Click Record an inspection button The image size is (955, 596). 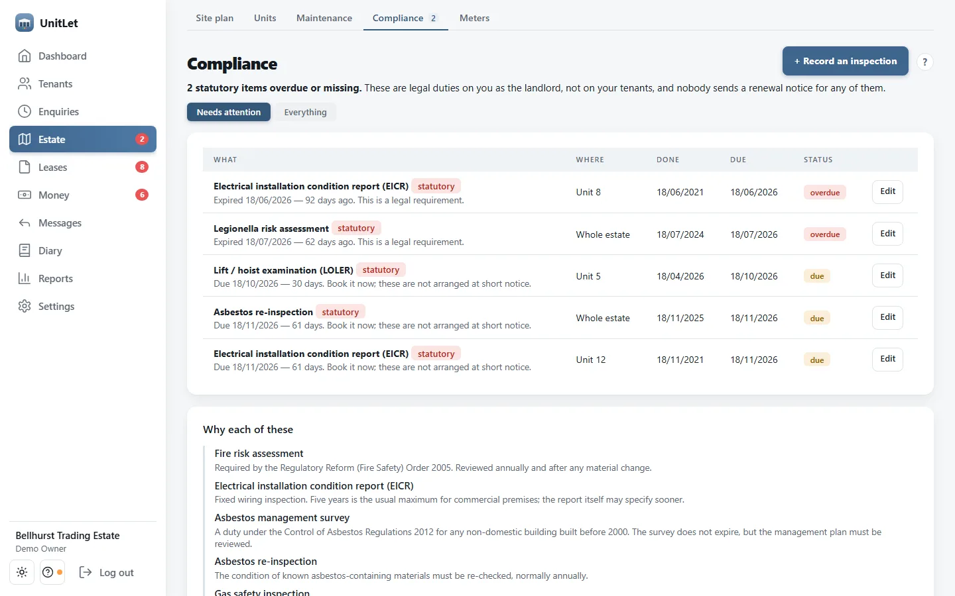[846, 61]
